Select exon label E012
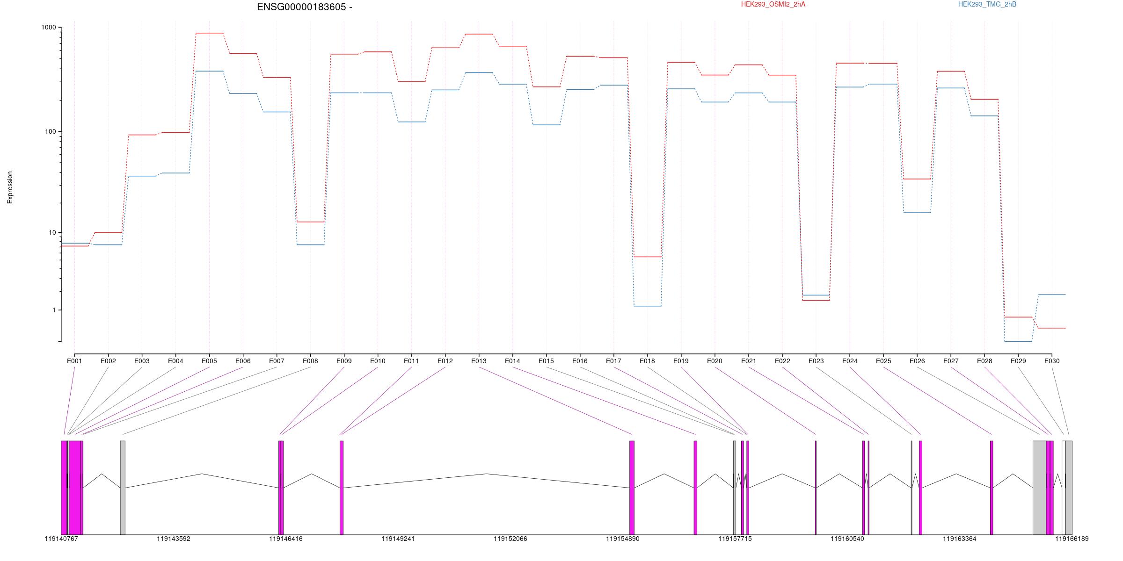 pos(445,361)
